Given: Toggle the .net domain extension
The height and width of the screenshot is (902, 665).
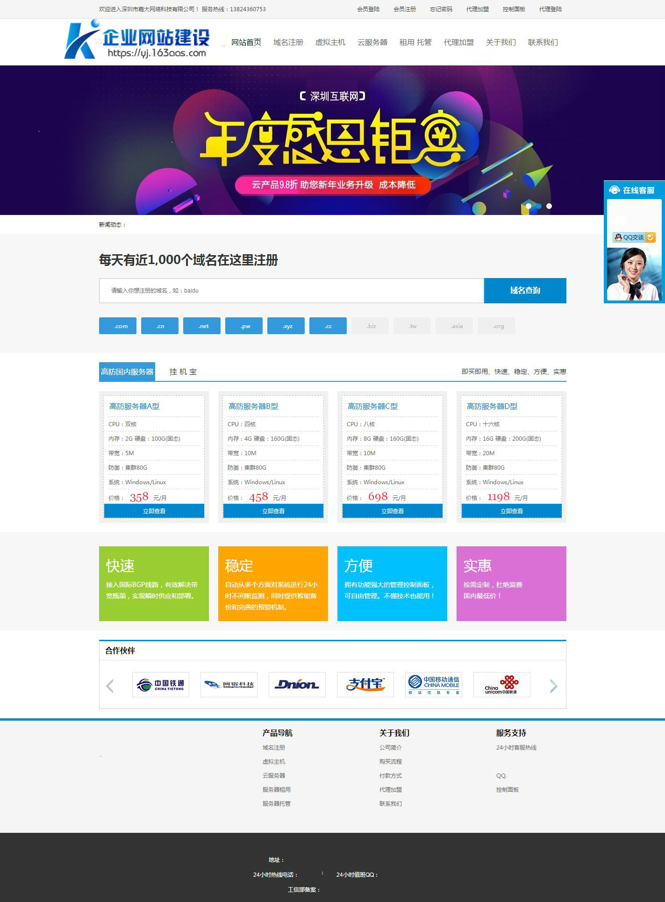Looking at the screenshot, I should click(202, 326).
